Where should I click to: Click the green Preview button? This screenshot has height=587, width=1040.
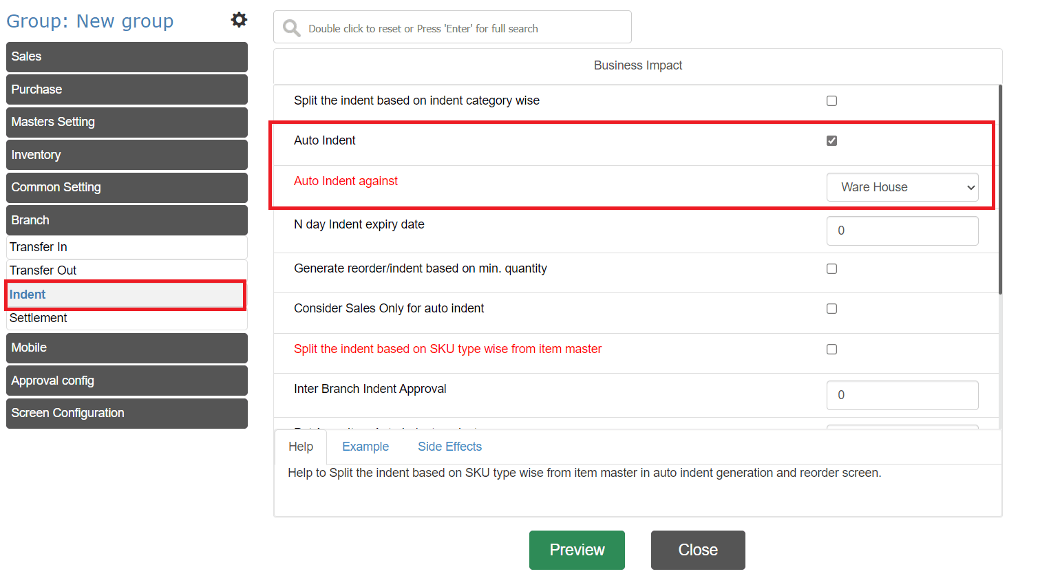(577, 550)
